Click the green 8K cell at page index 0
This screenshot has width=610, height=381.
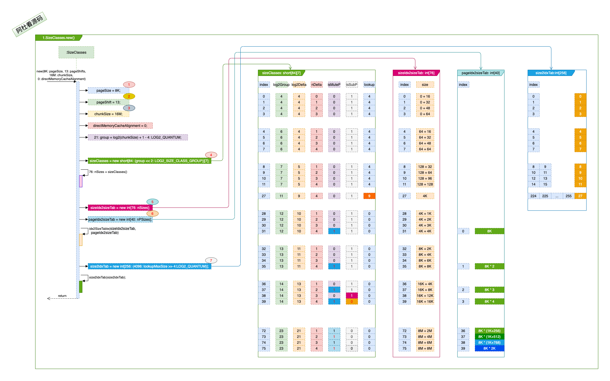pyautogui.click(x=490, y=231)
